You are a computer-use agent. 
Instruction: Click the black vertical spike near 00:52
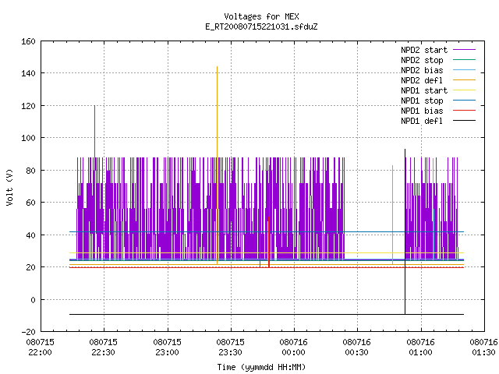point(405,231)
